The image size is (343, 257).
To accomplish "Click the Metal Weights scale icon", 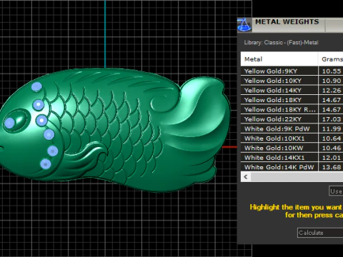I will click(x=244, y=25).
